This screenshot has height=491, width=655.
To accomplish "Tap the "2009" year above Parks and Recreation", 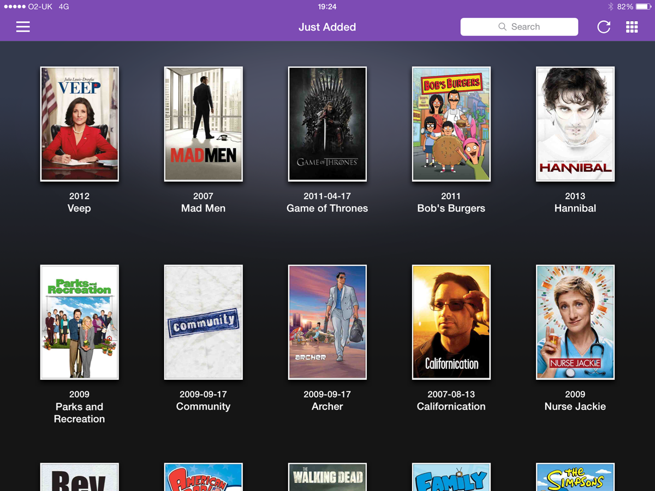I will click(79, 394).
